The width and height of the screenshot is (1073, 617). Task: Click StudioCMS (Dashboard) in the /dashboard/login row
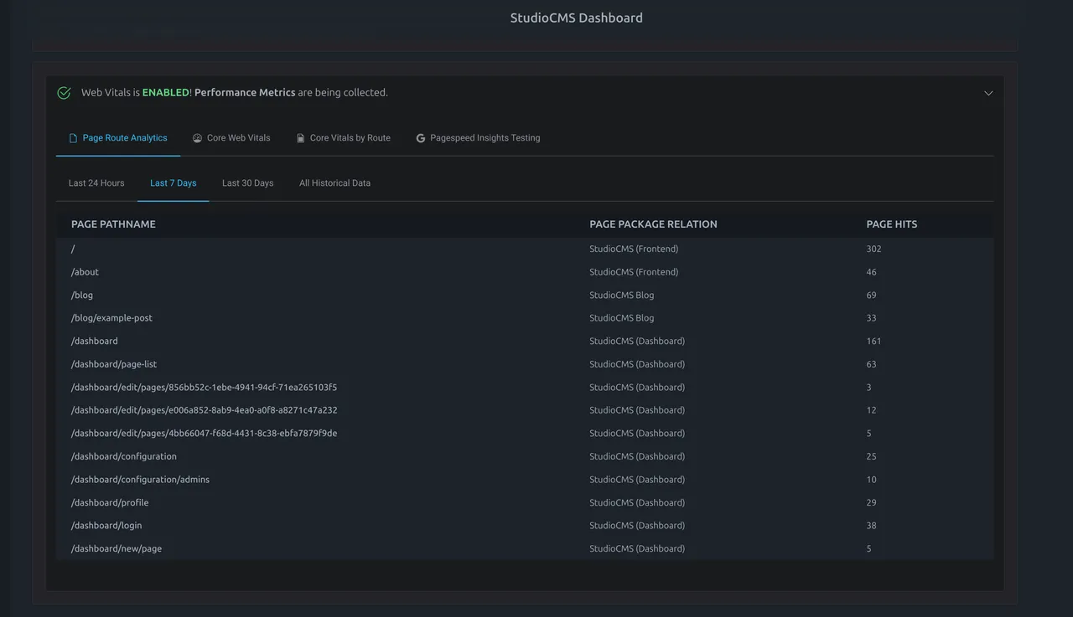click(637, 526)
